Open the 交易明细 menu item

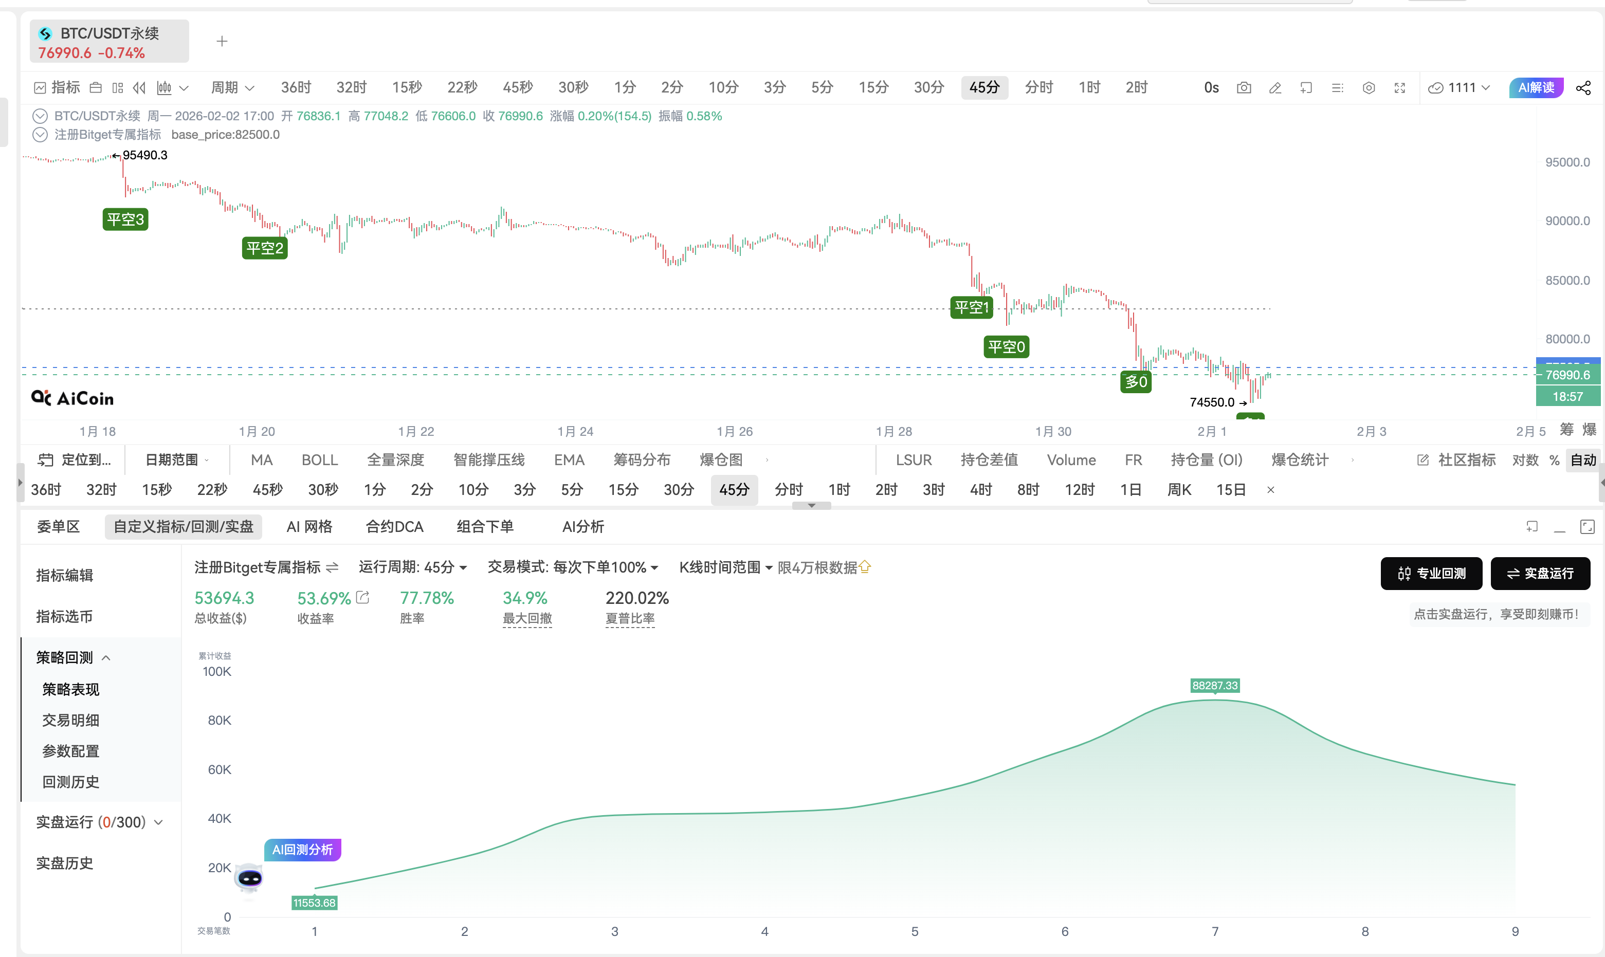[x=71, y=720]
